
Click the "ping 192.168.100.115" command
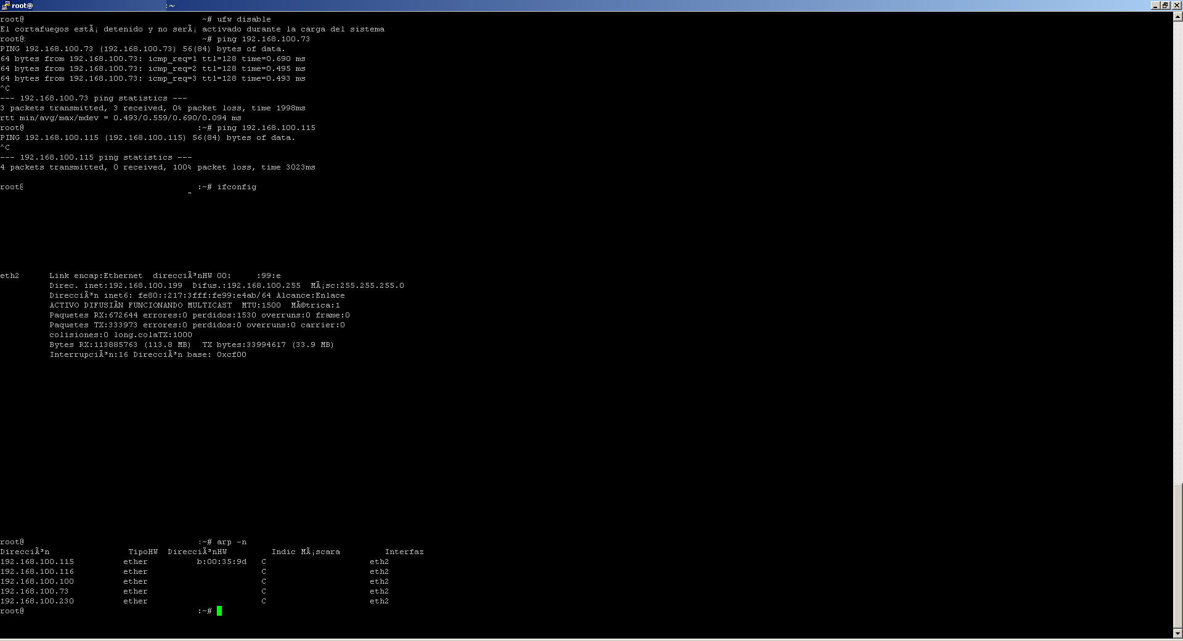[x=266, y=128]
